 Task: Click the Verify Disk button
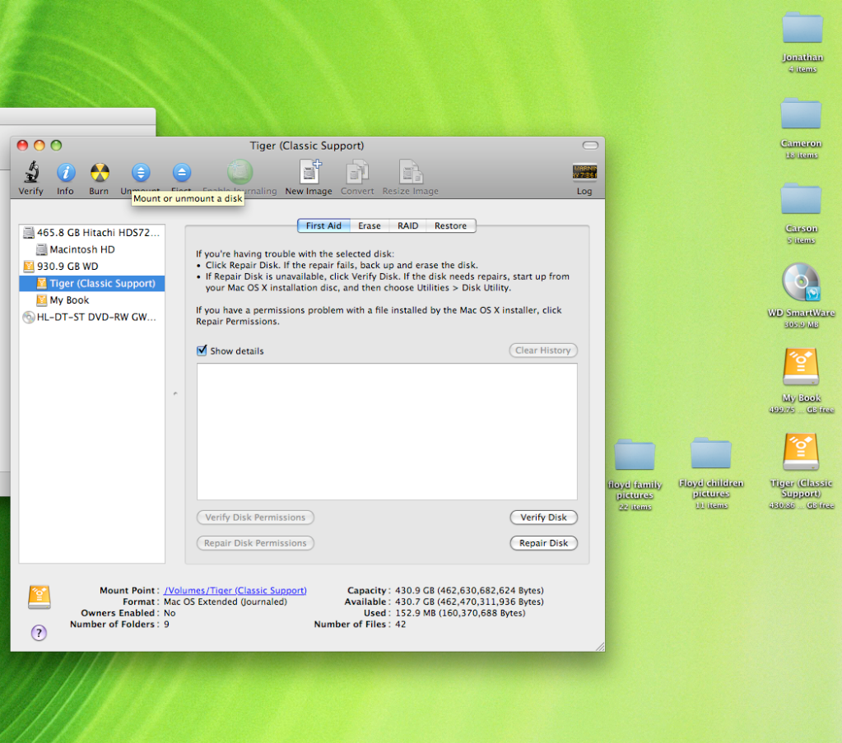543,518
